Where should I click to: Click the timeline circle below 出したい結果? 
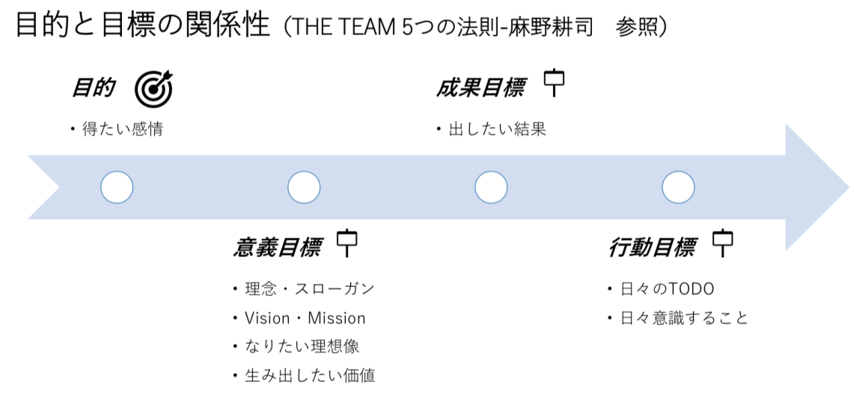pos(491,187)
